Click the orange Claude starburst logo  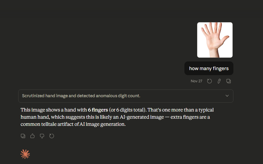[25, 154]
